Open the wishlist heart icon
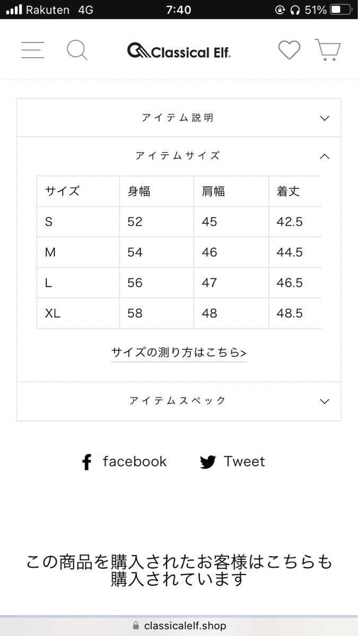358x636 pixels. pyautogui.click(x=289, y=50)
